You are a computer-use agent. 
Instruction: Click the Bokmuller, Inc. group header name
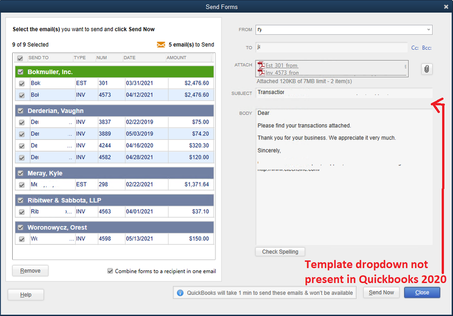pyautogui.click(x=50, y=72)
